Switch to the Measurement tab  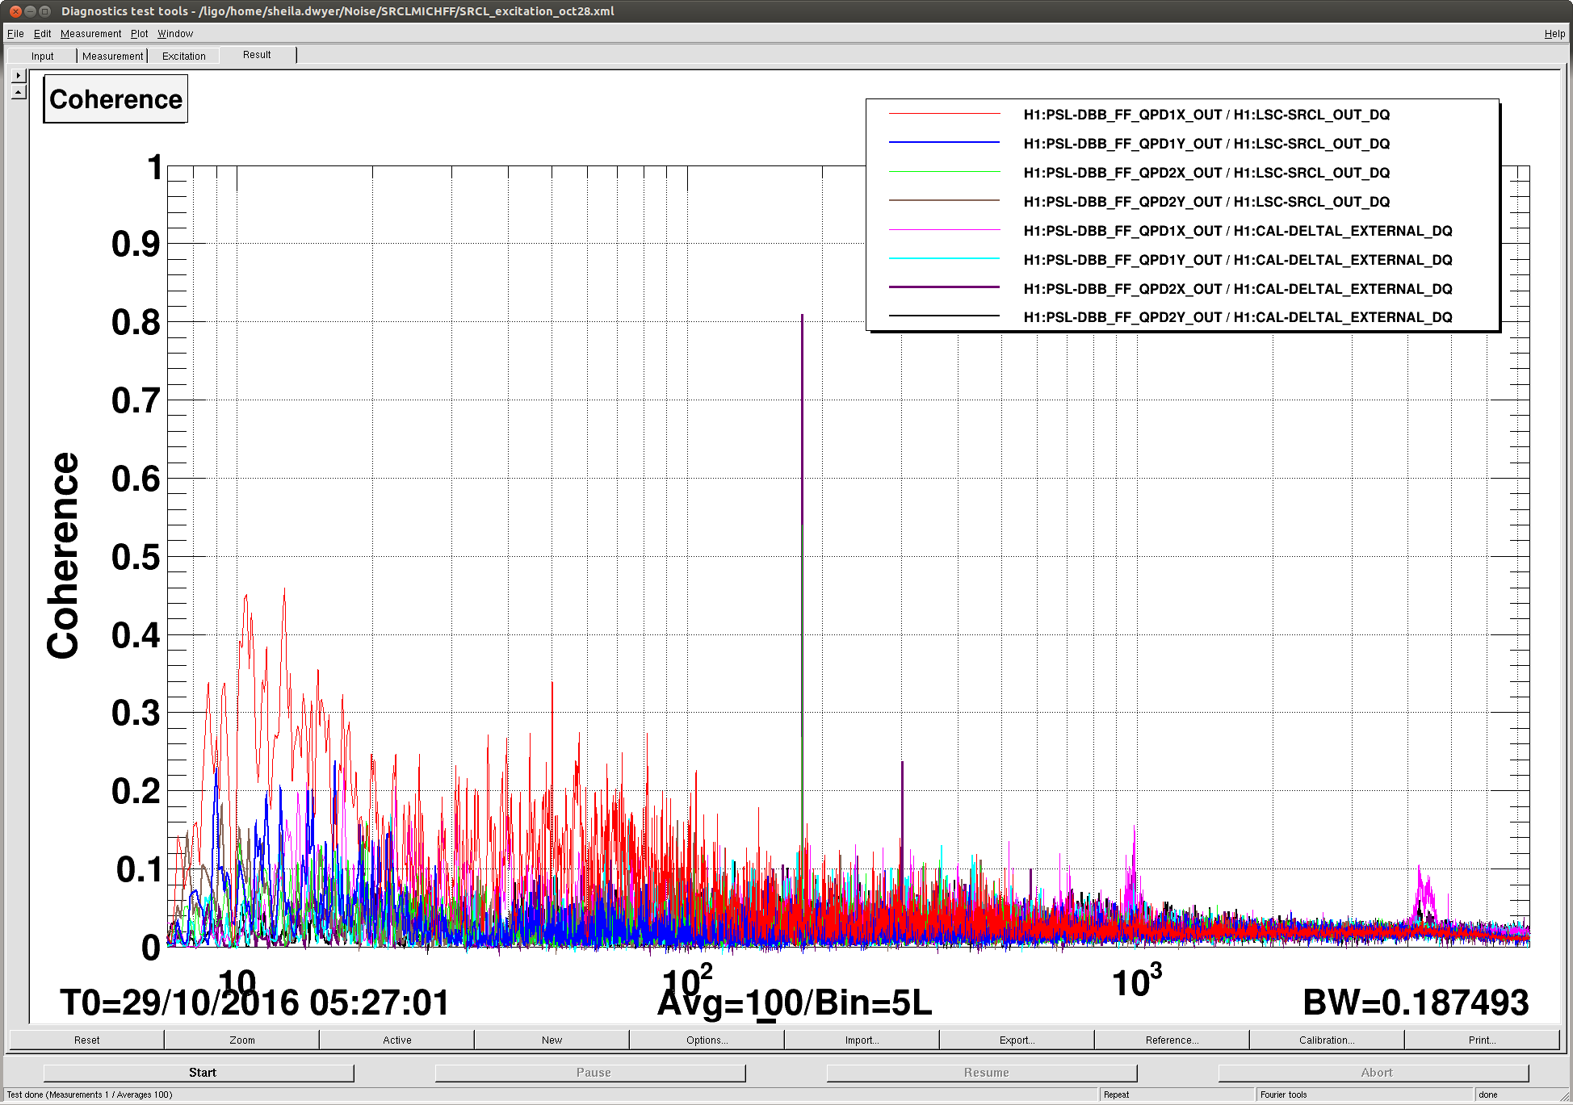[x=112, y=56]
